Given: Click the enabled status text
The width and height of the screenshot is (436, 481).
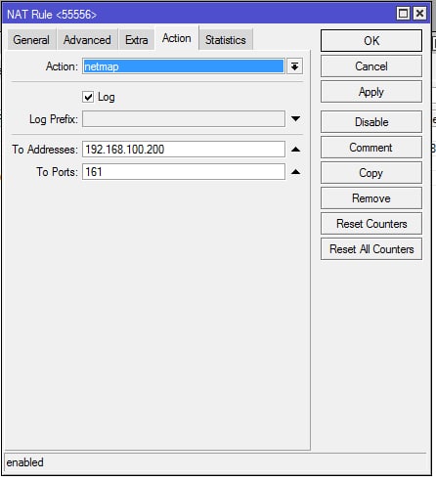Looking at the screenshot, I should tap(24, 462).
